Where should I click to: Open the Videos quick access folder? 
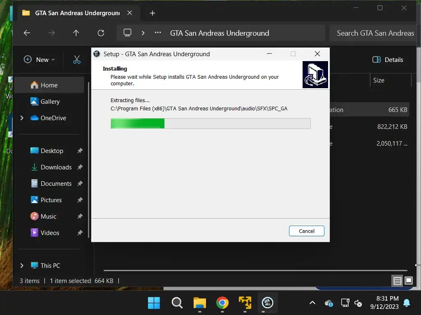coord(50,233)
